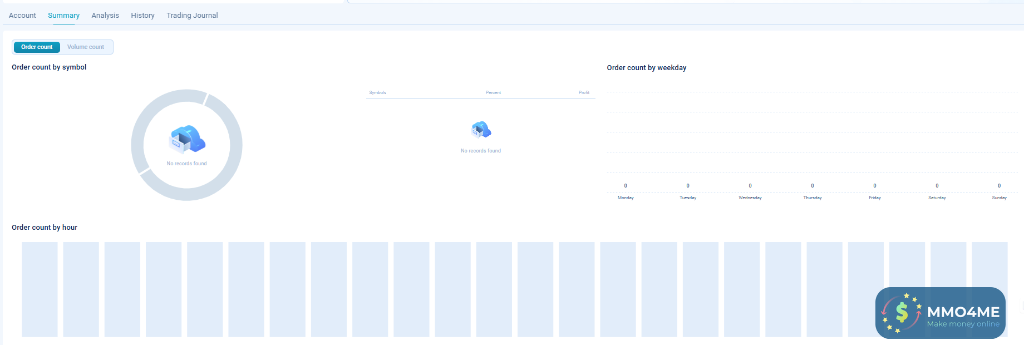Click the Monday label on weekday chart
Image resolution: width=1024 pixels, height=345 pixels.
pos(626,198)
